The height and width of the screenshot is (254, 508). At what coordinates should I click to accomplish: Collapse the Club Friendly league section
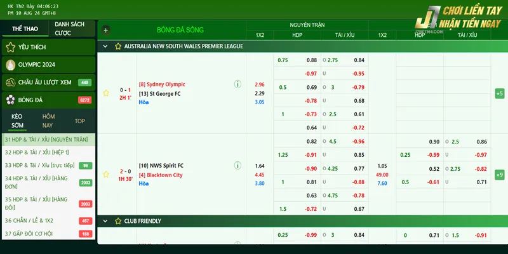pos(105,221)
